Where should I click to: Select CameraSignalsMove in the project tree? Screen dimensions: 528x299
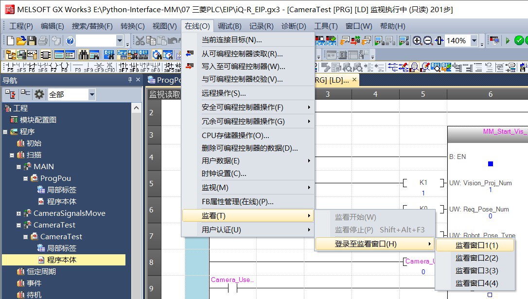[x=70, y=213]
